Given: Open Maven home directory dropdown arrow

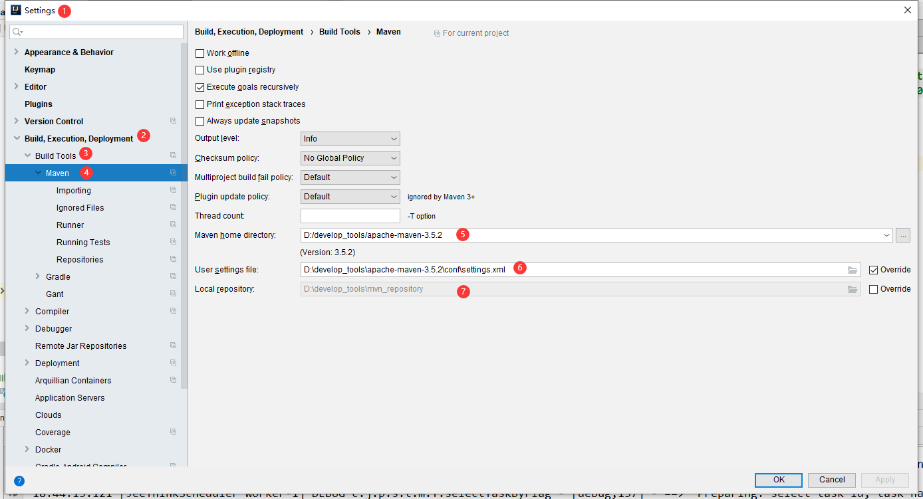Looking at the screenshot, I should click(x=886, y=235).
